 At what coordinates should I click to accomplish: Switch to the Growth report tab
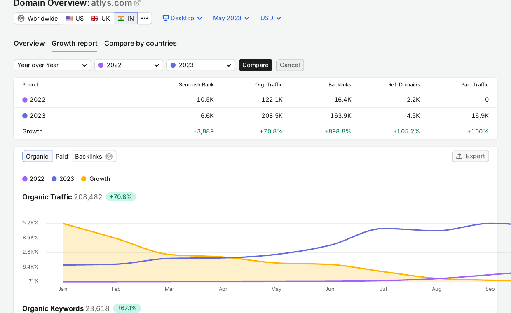coord(75,43)
